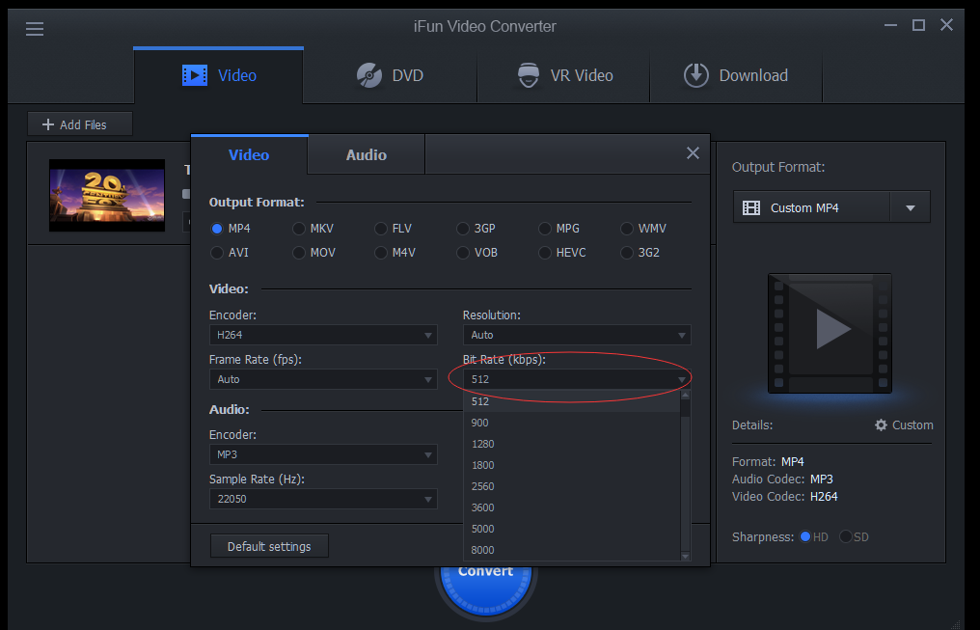Choose MOV as output format
The image size is (980, 630).
pos(299,253)
